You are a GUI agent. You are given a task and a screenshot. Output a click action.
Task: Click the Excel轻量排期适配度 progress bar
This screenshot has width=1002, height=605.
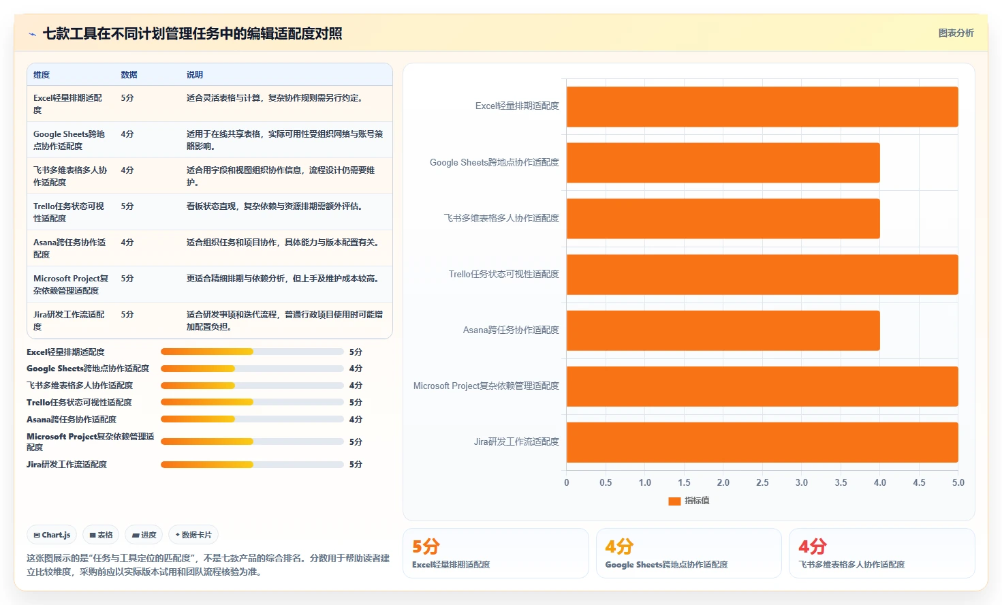click(x=252, y=352)
